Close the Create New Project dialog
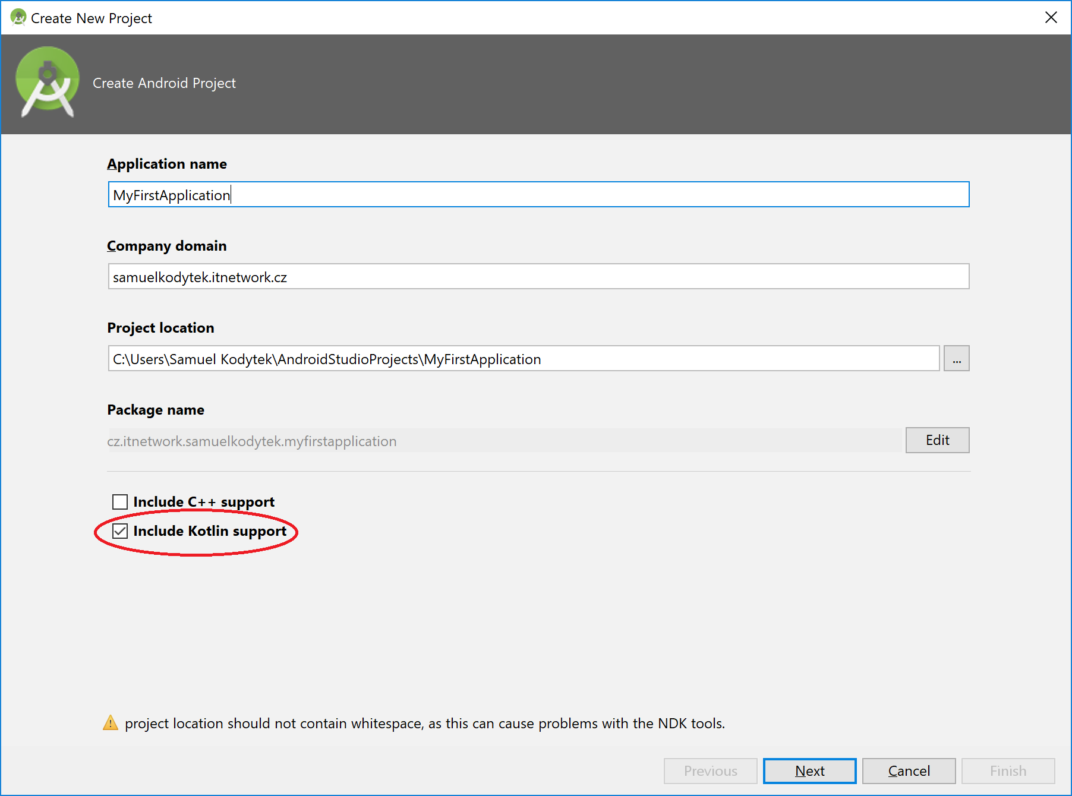The width and height of the screenshot is (1072, 796). (x=1051, y=18)
